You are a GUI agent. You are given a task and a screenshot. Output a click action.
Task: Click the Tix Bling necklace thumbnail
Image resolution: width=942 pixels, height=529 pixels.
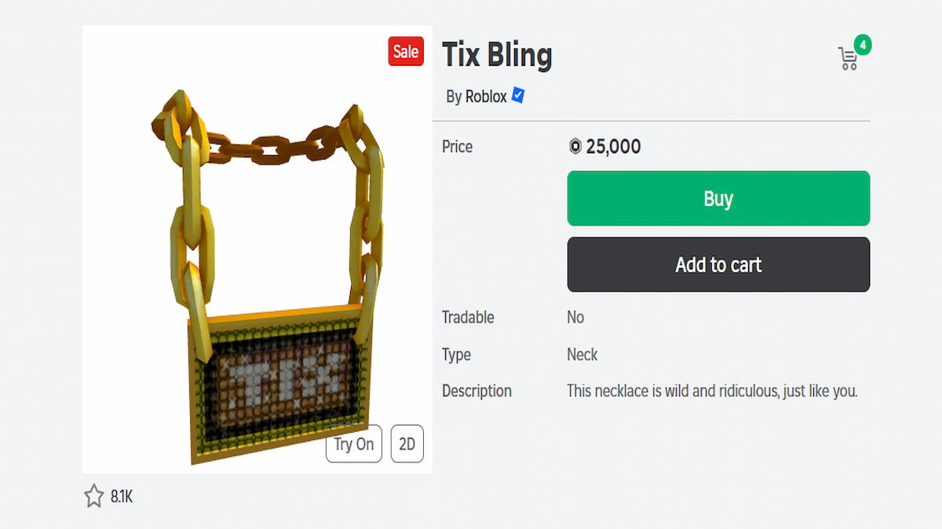[x=257, y=251]
